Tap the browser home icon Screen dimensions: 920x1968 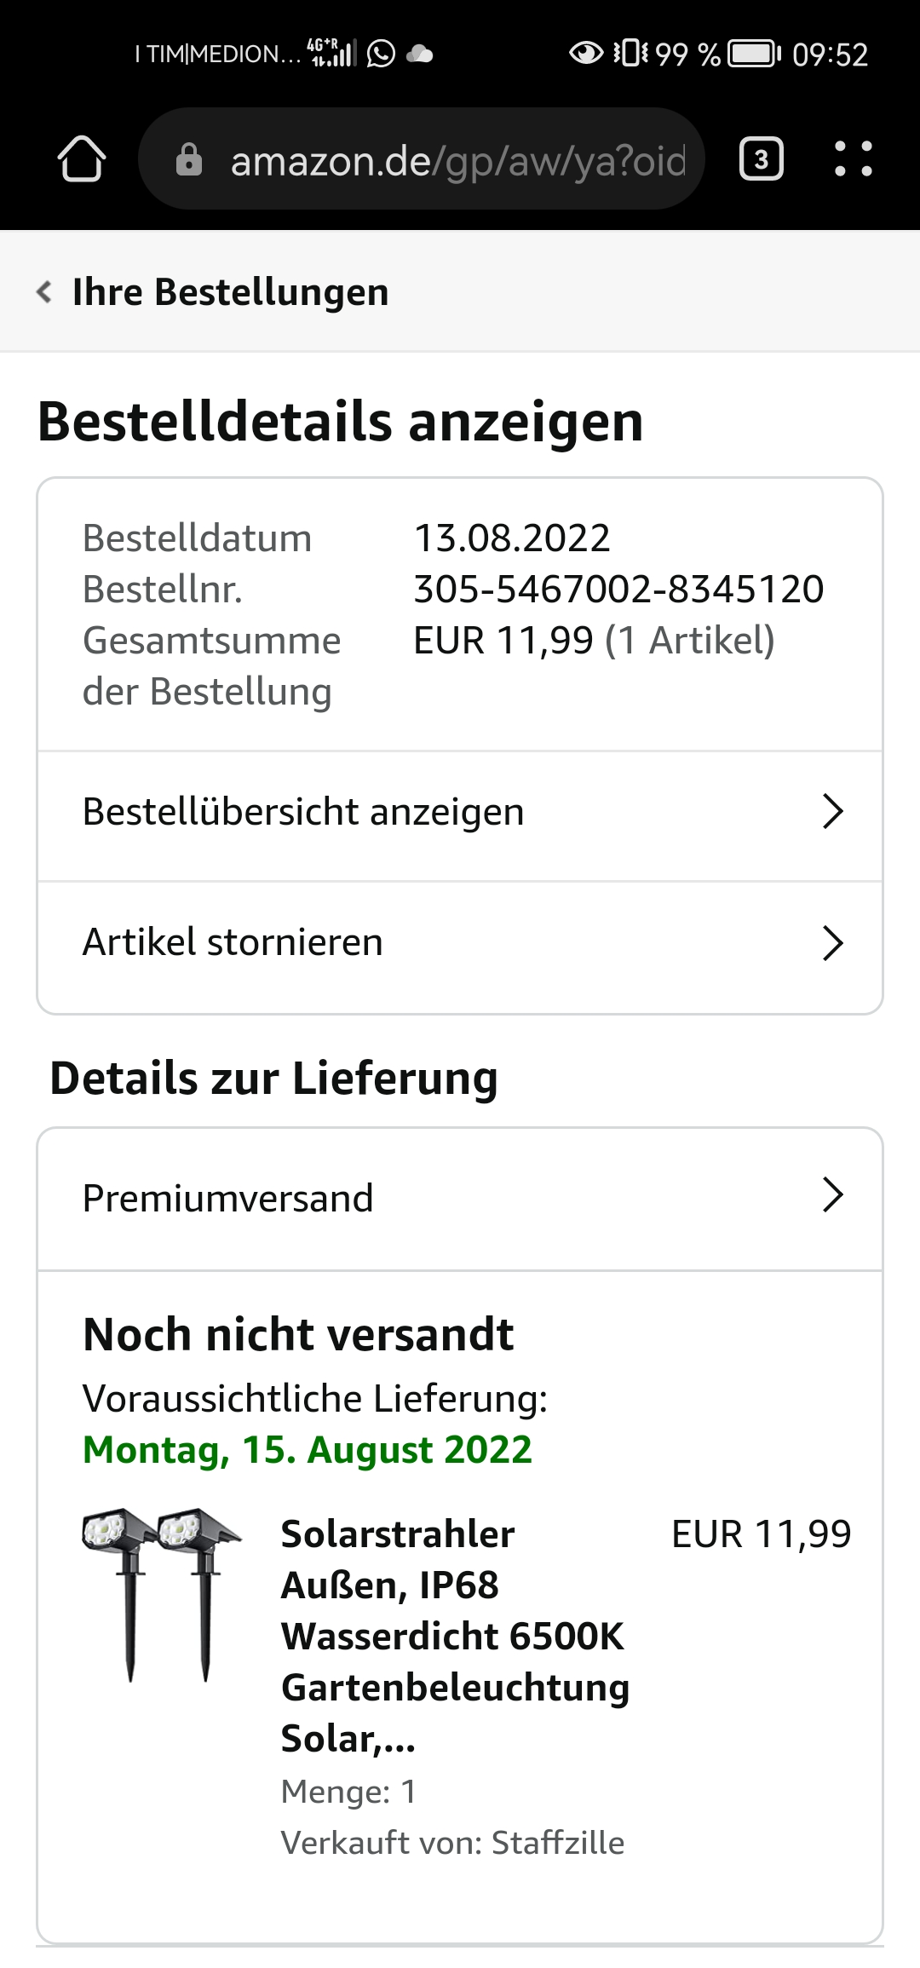tap(82, 159)
